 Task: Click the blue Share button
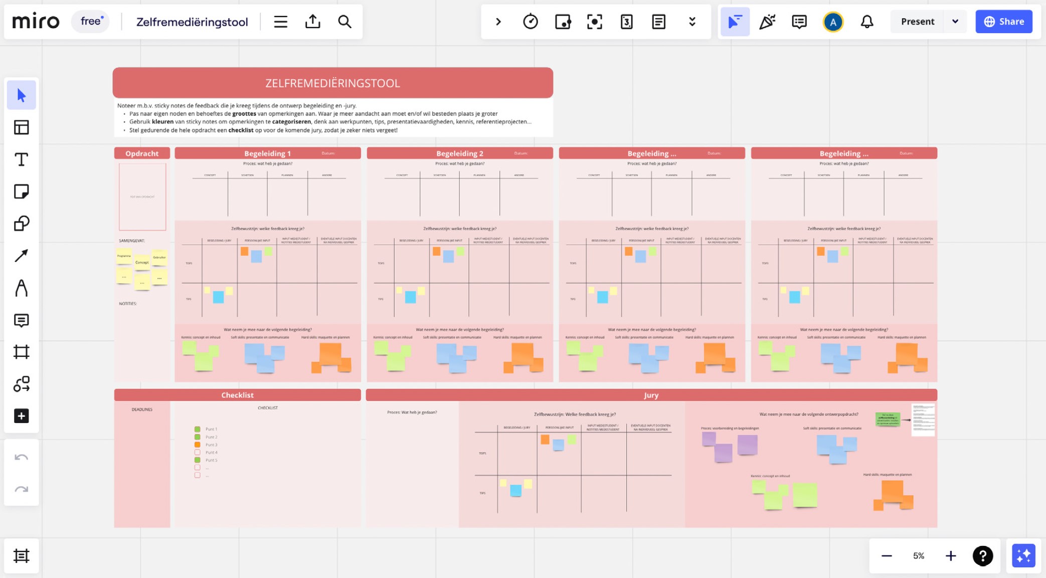[1004, 22]
